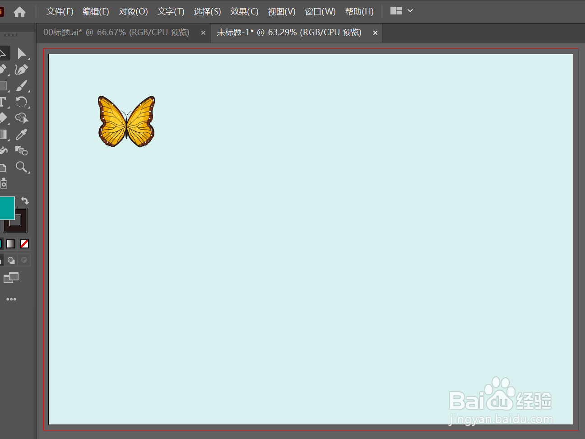Select the Type tool

tap(3, 102)
